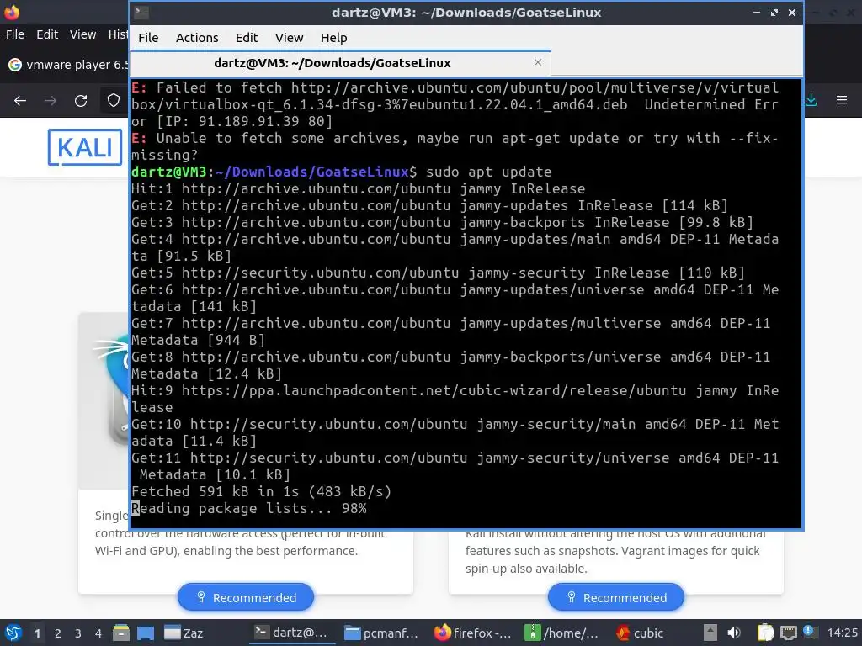
Task: Click the terminal icon in the title bar
Action: (141, 12)
